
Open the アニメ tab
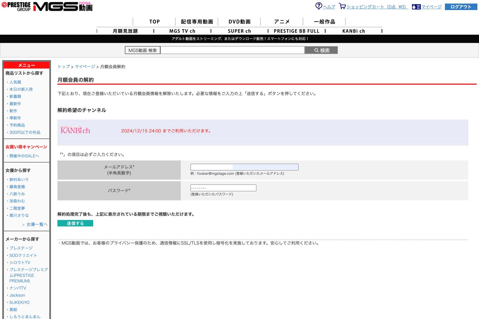click(282, 22)
